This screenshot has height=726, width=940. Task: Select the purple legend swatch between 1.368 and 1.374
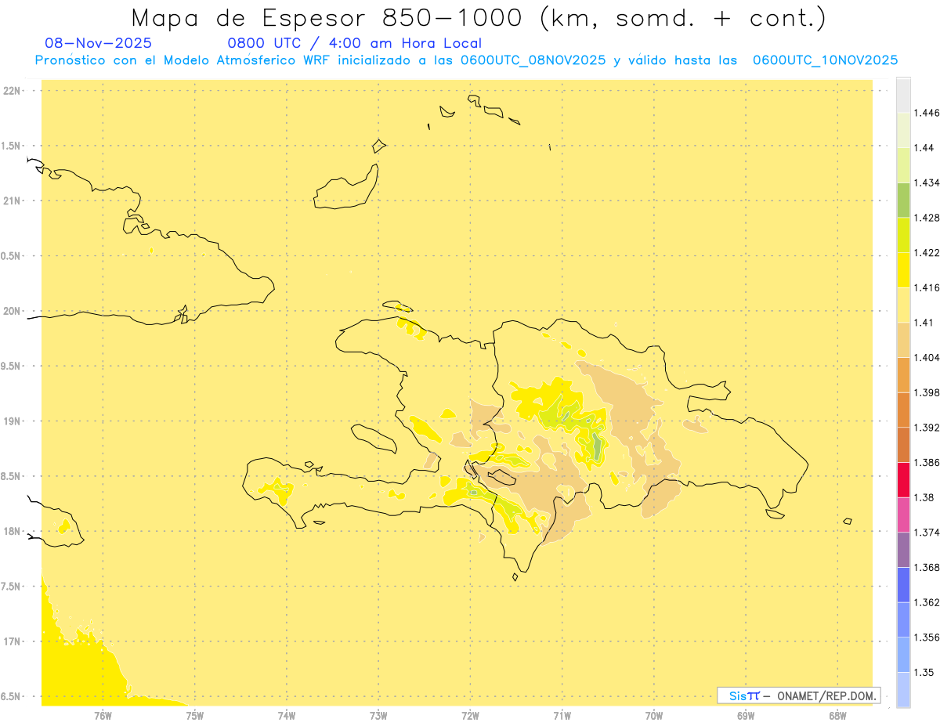903,549
